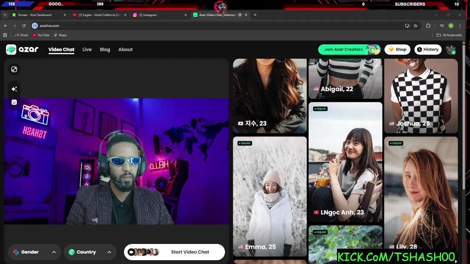Reload the azarlive.com page
The height and width of the screenshot is (264, 470).
pos(24,26)
